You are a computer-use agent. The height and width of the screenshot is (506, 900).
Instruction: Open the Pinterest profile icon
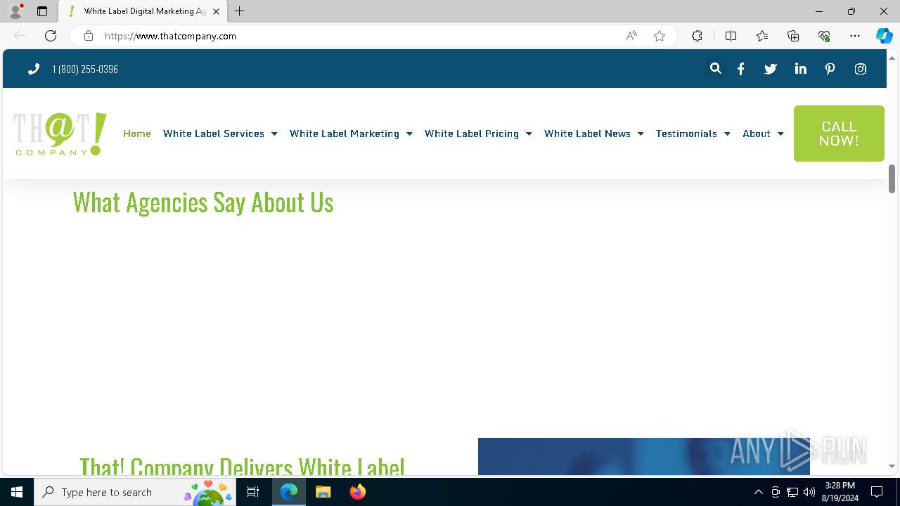tap(830, 69)
